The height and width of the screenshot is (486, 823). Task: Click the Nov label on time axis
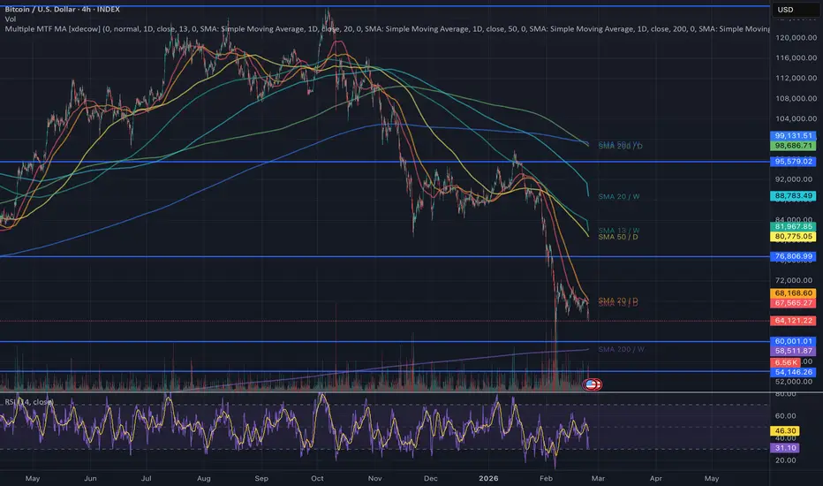point(374,478)
